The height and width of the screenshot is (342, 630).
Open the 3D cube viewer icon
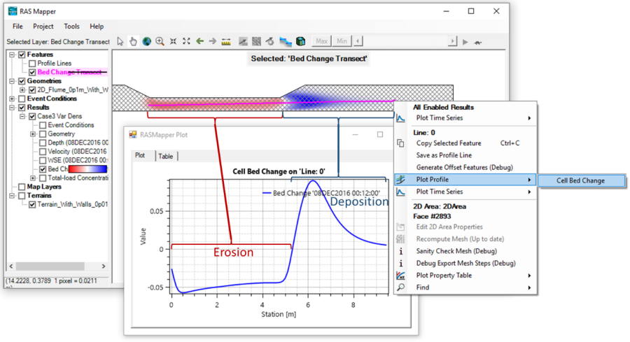click(300, 41)
